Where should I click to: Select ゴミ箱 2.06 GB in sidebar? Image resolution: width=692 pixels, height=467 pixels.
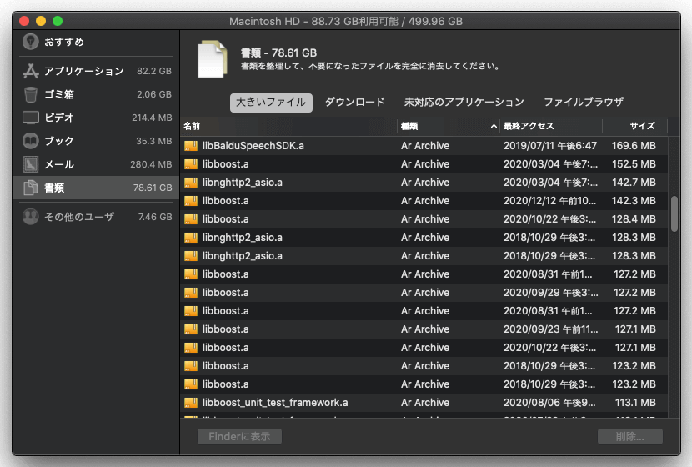[97, 94]
